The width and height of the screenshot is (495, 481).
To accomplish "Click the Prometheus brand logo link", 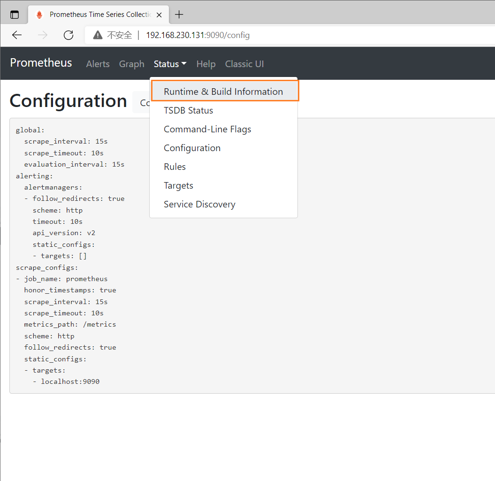I will pos(41,63).
